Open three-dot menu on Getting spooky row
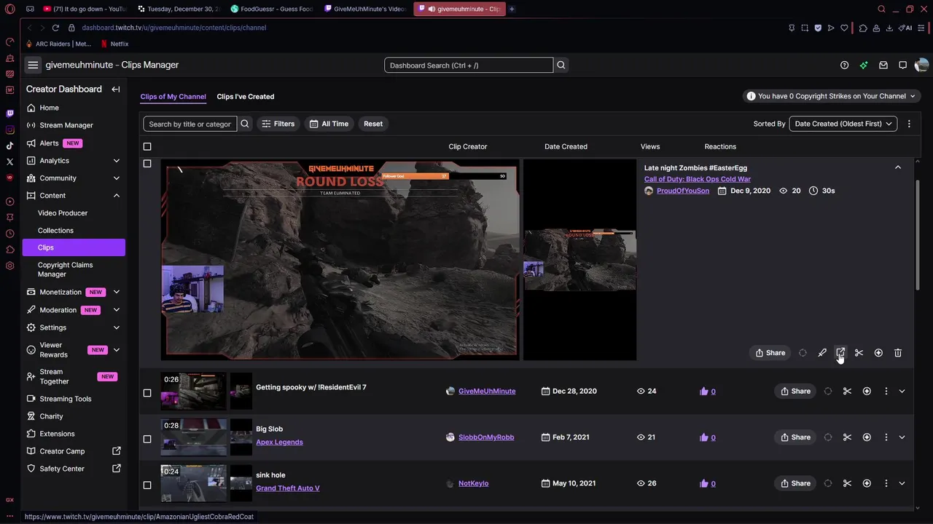 point(886,391)
